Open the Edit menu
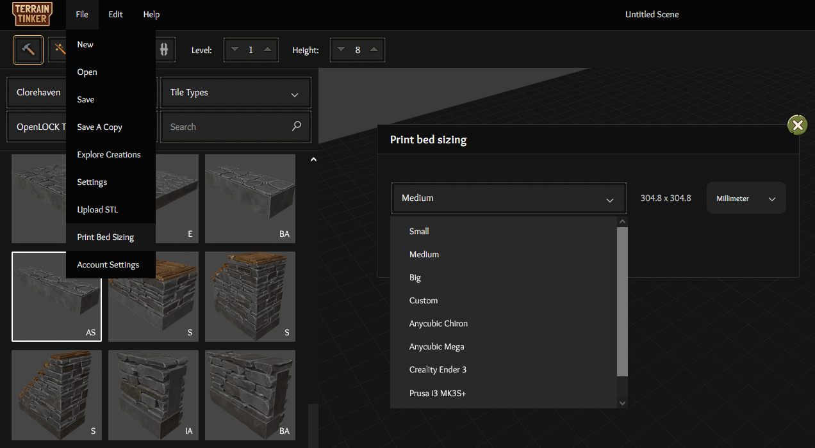 [115, 15]
